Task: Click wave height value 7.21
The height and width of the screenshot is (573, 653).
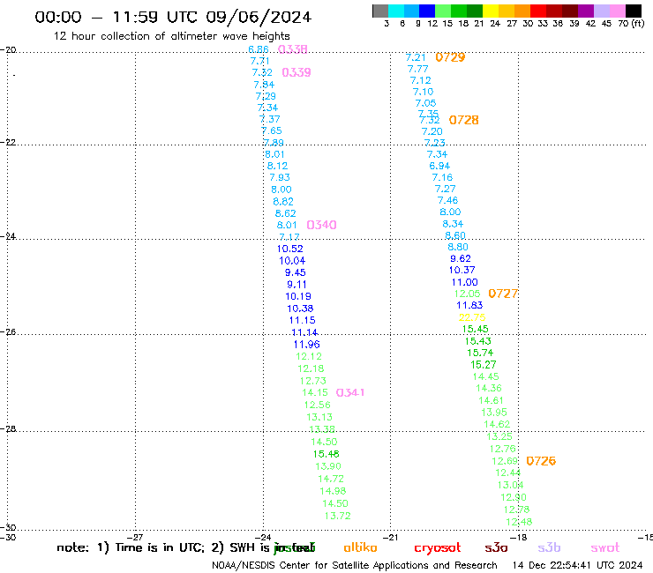Action: coord(416,57)
